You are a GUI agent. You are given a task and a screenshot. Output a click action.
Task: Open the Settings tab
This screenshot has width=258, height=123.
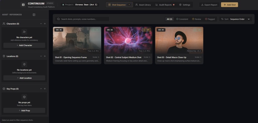pos(185,5)
